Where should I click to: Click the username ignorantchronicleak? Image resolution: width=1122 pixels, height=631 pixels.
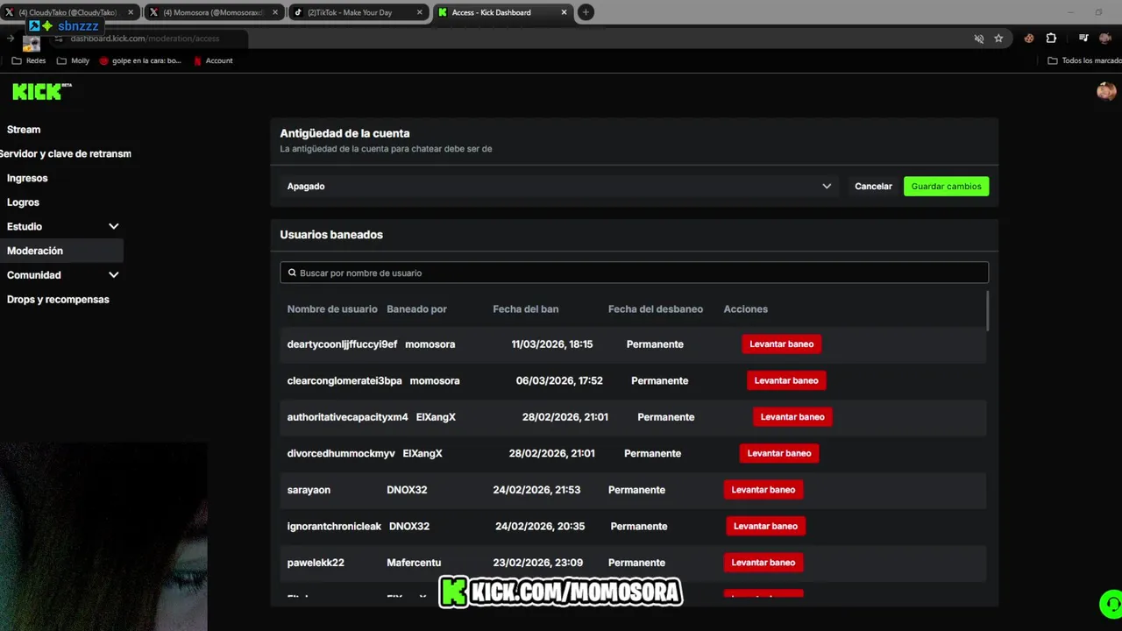(334, 527)
